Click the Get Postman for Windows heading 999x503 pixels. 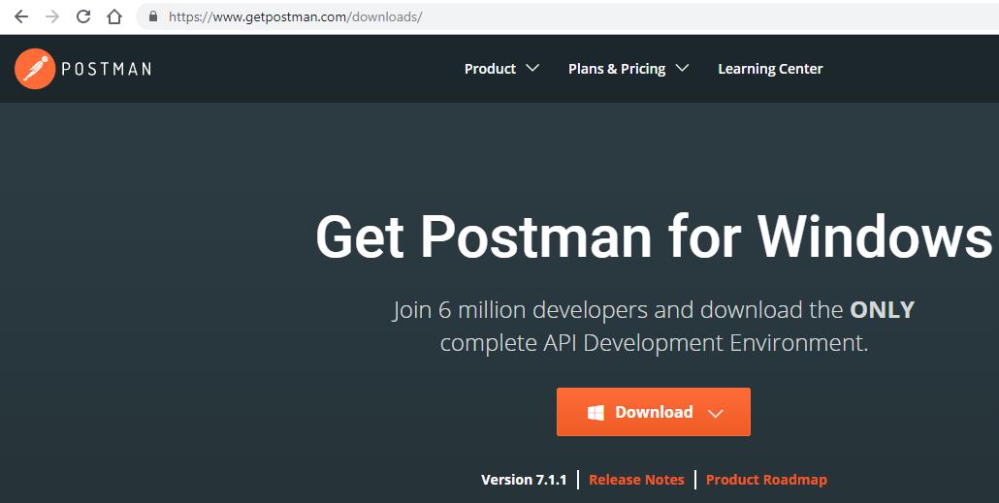coord(654,236)
